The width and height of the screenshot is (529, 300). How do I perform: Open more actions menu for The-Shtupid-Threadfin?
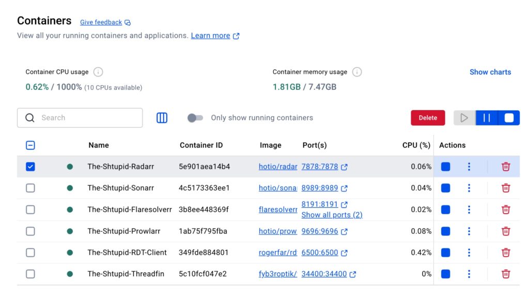coord(469,274)
